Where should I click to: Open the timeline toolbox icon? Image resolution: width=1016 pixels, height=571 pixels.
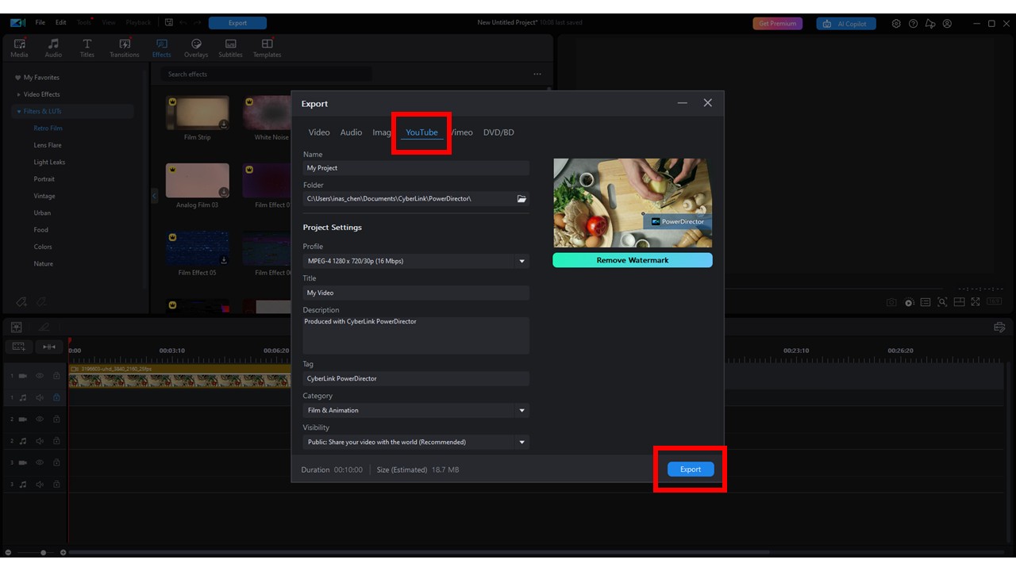pyautogui.click(x=999, y=328)
